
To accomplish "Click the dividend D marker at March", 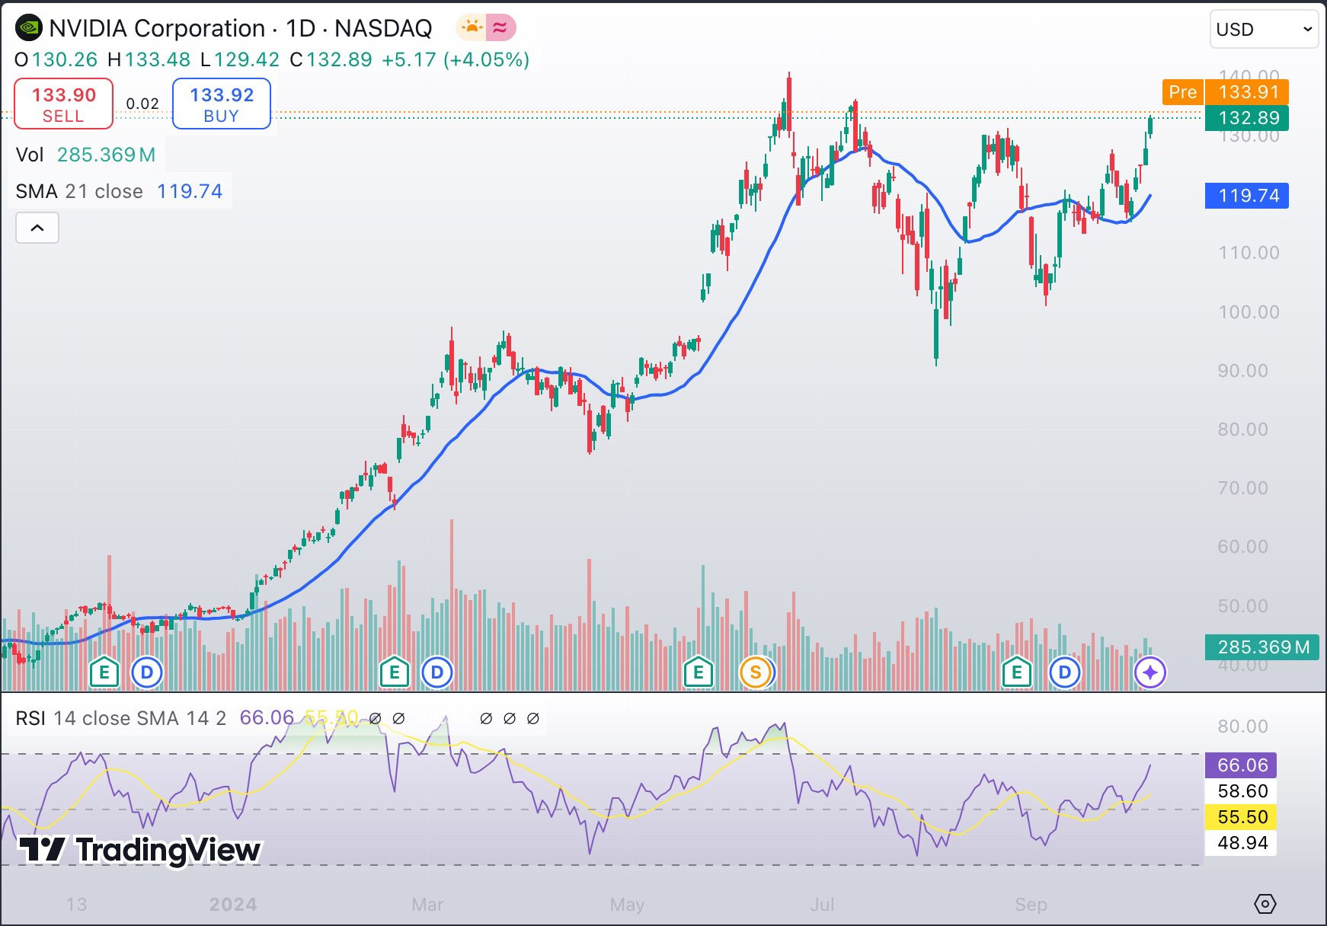I will tap(437, 672).
